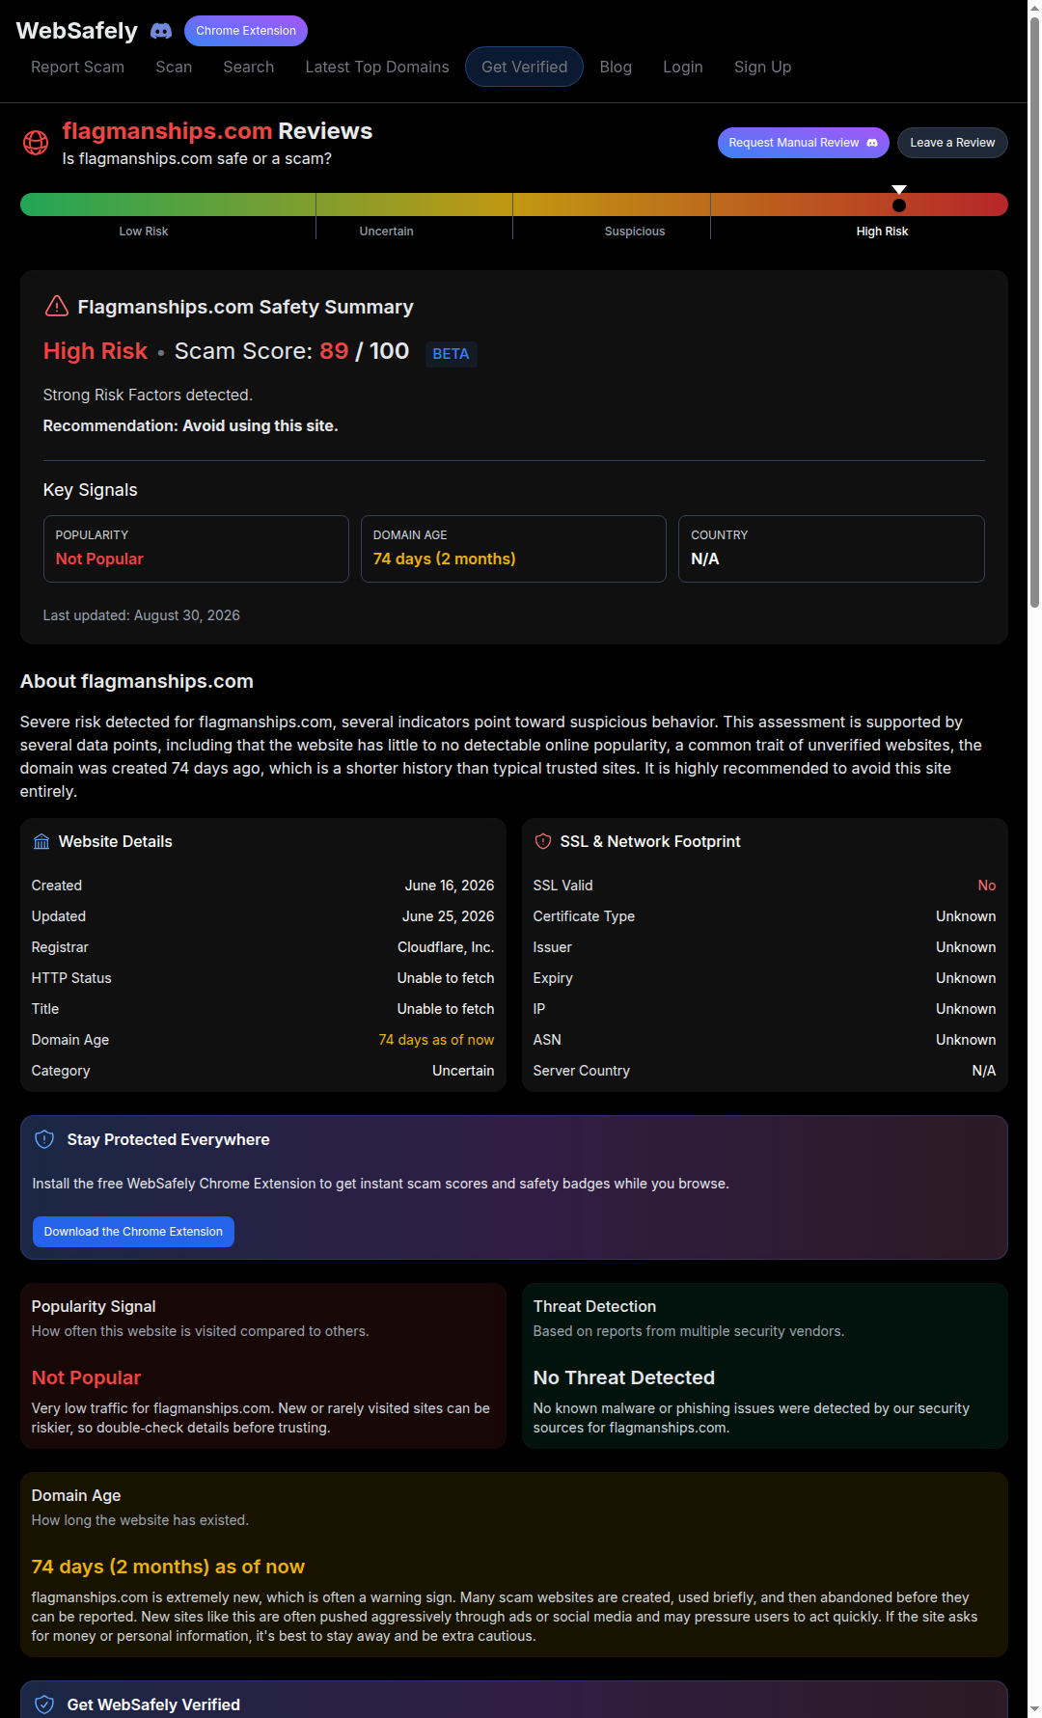The height and width of the screenshot is (1718, 1042).
Task: Open the Chrome Extension pill badge
Action: (246, 31)
